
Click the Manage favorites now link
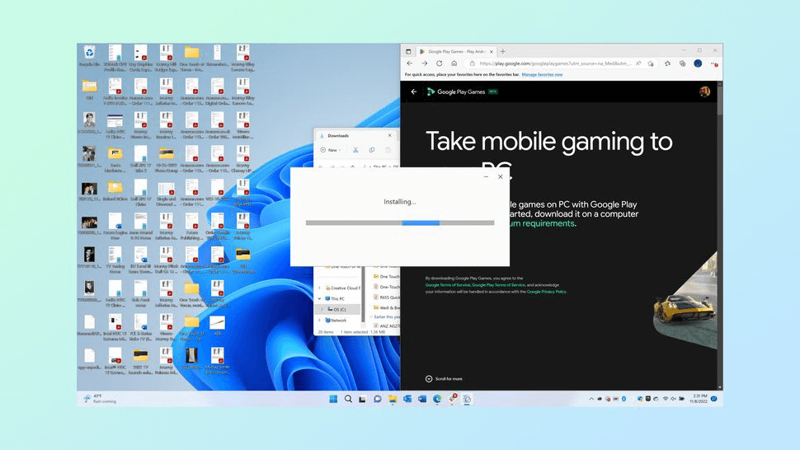coord(542,74)
